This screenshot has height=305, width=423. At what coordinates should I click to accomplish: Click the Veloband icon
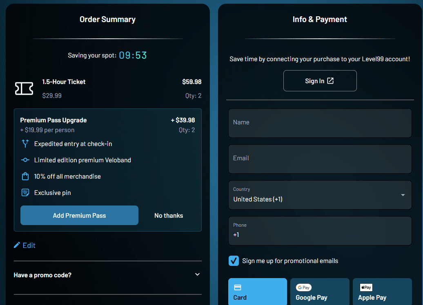click(x=25, y=160)
